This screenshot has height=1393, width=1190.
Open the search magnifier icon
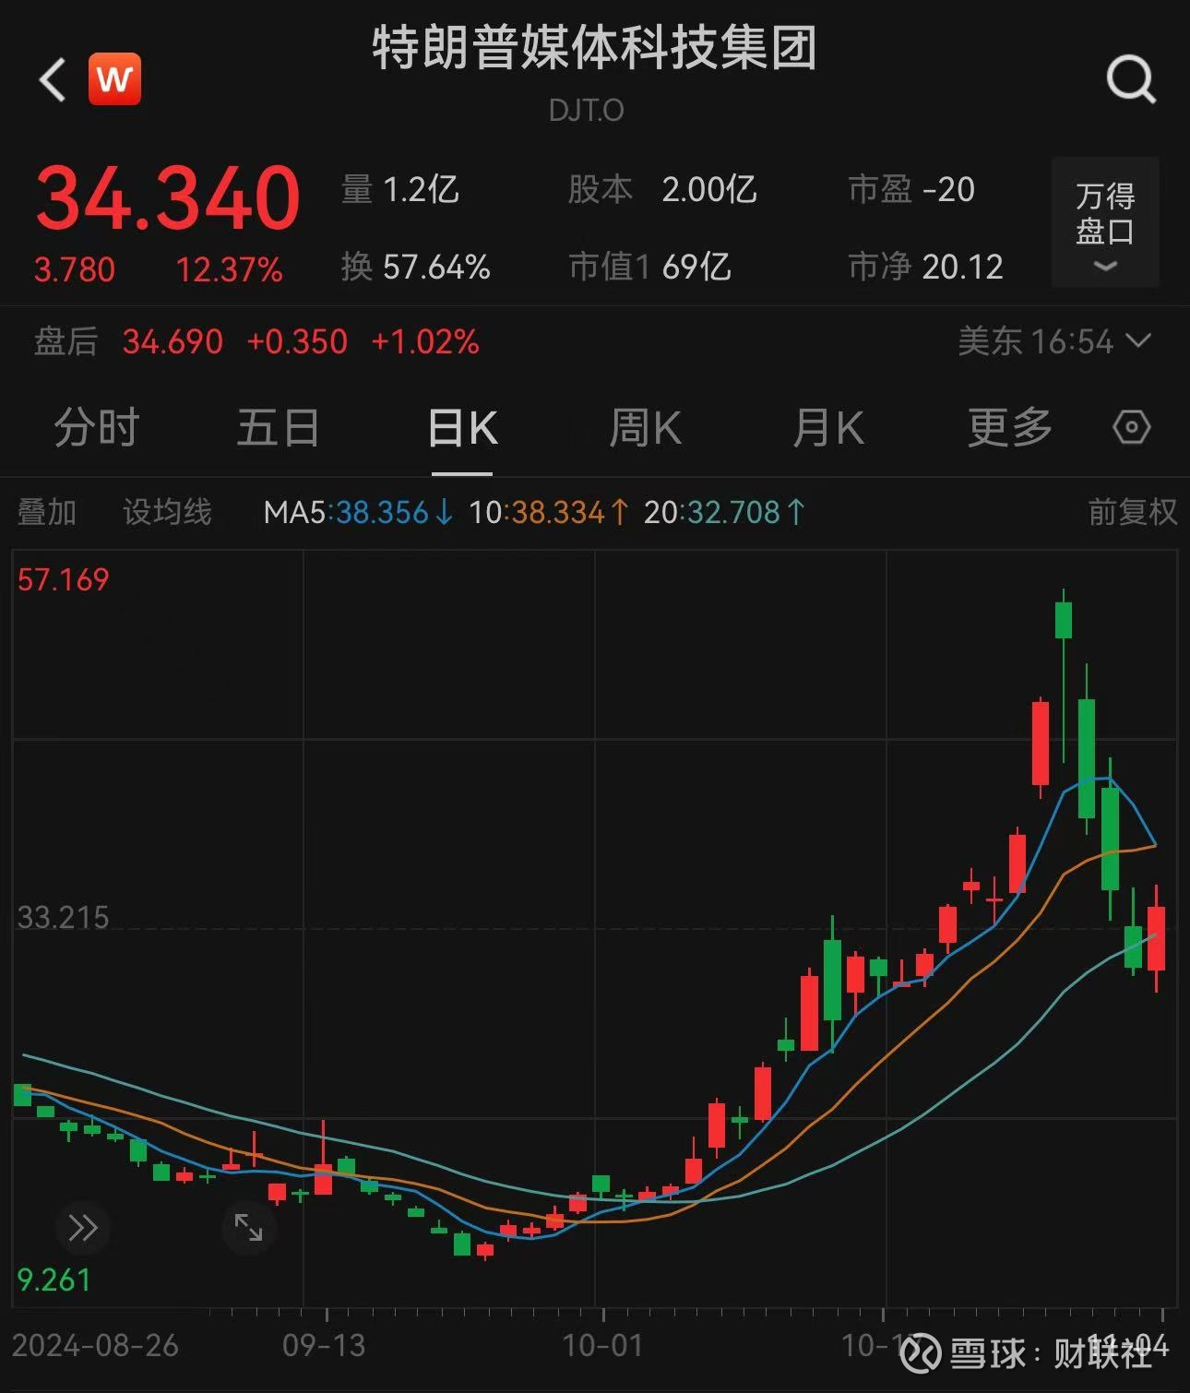1129,79
